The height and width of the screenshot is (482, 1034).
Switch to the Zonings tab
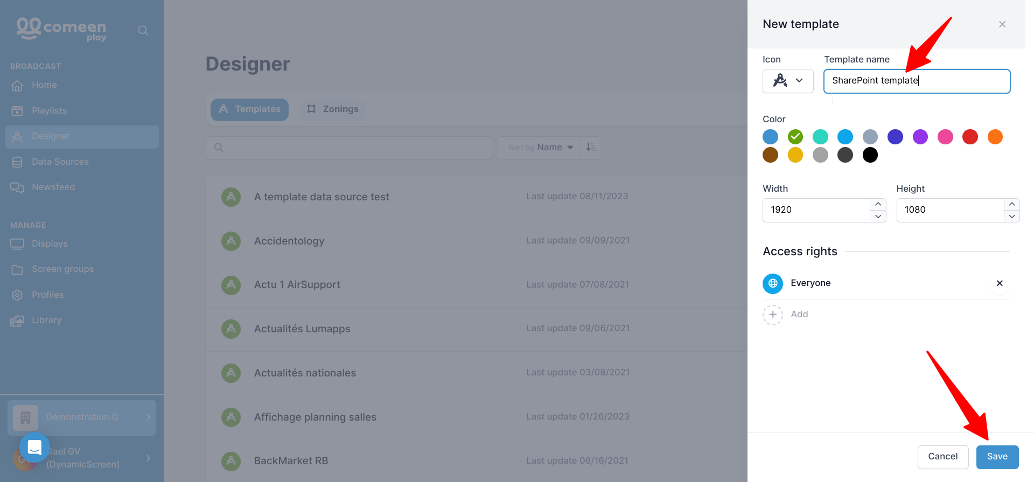pos(333,109)
